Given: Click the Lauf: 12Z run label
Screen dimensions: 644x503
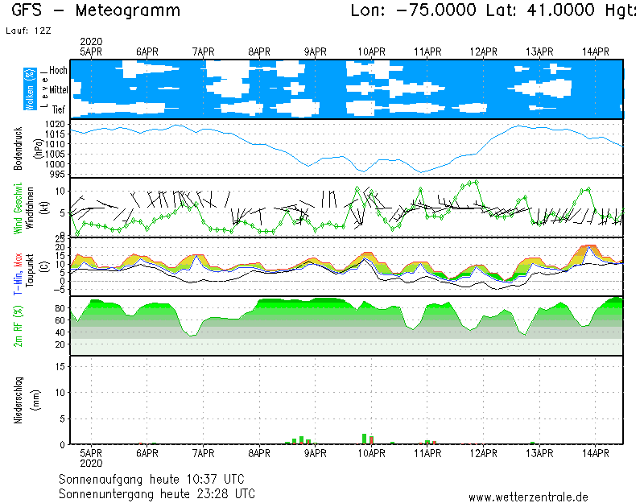Looking at the screenshot, I should click(x=27, y=31).
